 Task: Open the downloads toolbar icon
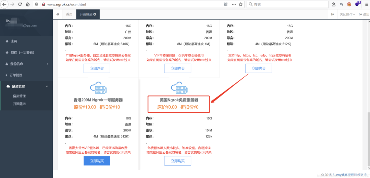pos(334,4)
